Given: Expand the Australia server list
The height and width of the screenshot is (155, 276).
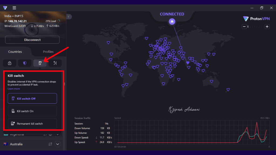Looking at the screenshot, I should 57,144.
